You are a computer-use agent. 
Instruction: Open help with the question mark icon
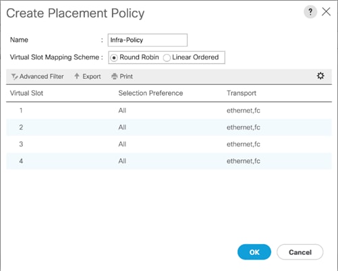pyautogui.click(x=310, y=11)
